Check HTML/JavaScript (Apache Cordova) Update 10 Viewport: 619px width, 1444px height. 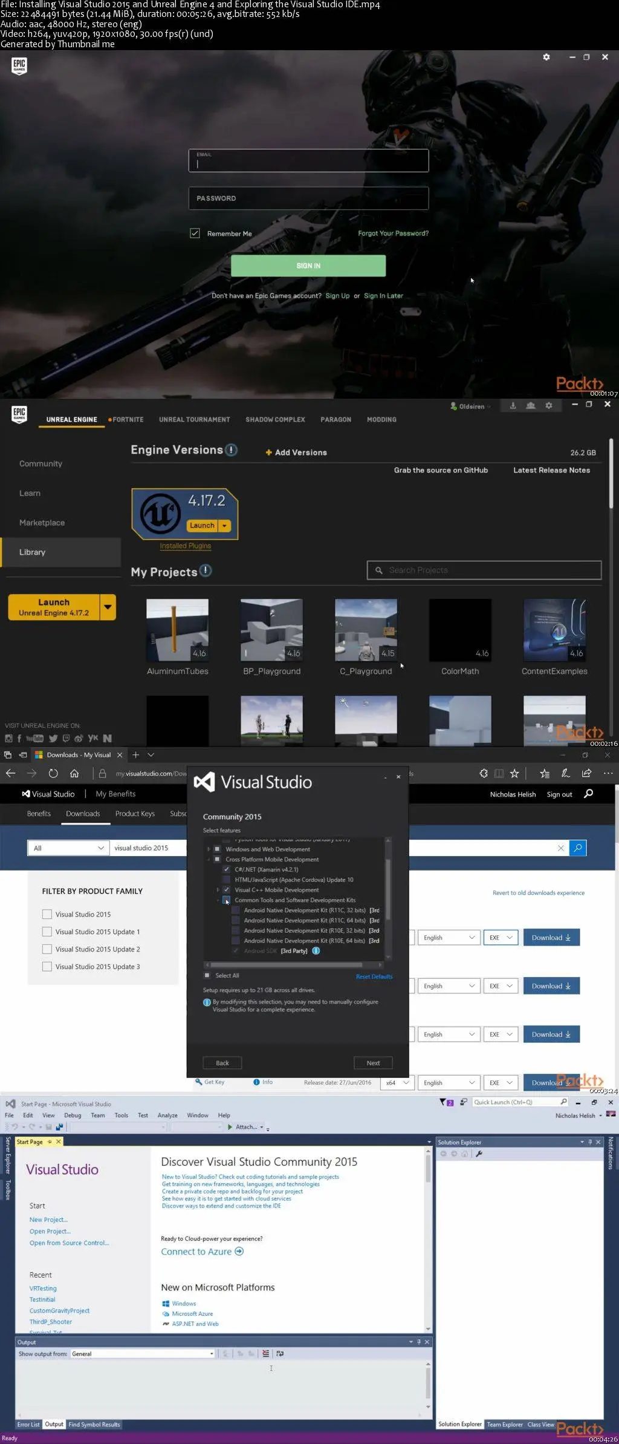[227, 880]
